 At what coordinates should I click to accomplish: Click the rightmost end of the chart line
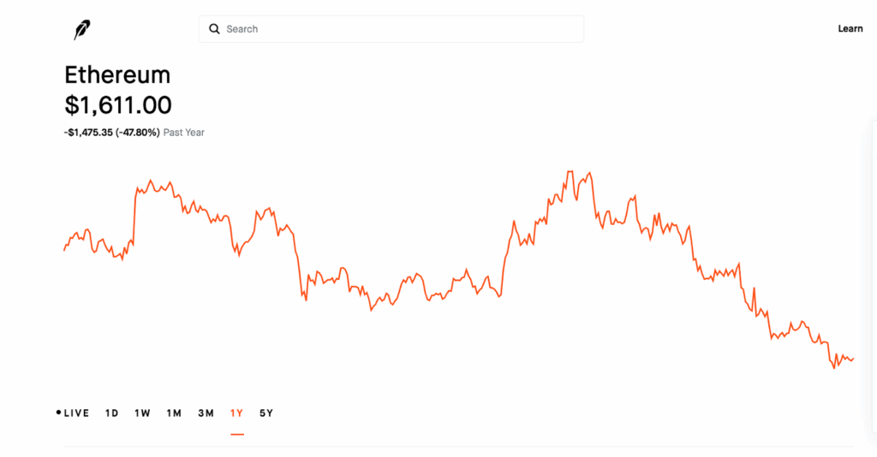point(853,359)
